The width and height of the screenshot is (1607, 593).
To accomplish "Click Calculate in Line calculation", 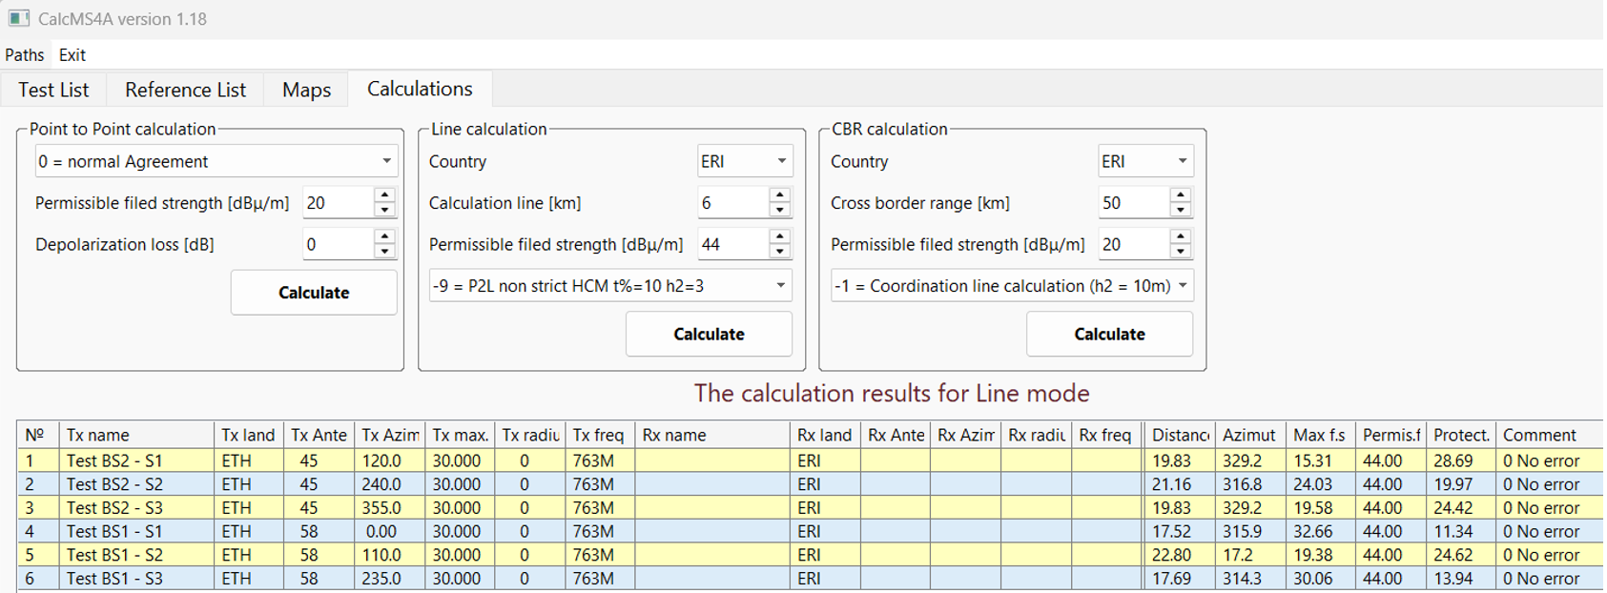I will point(709,334).
